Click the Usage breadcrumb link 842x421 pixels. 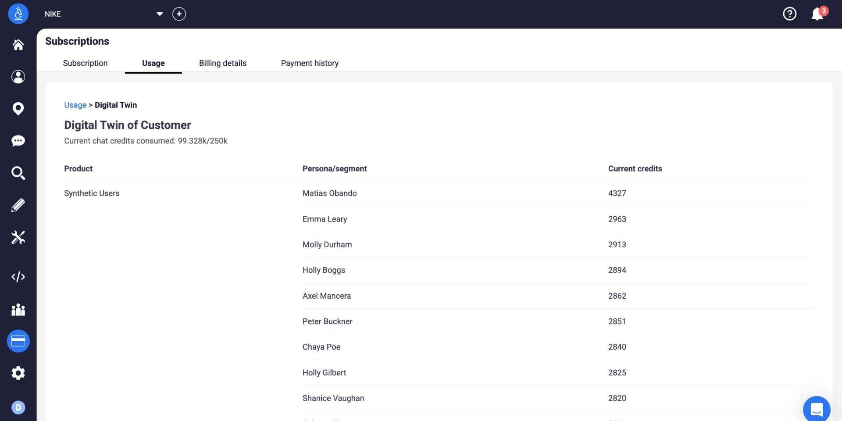pos(75,105)
